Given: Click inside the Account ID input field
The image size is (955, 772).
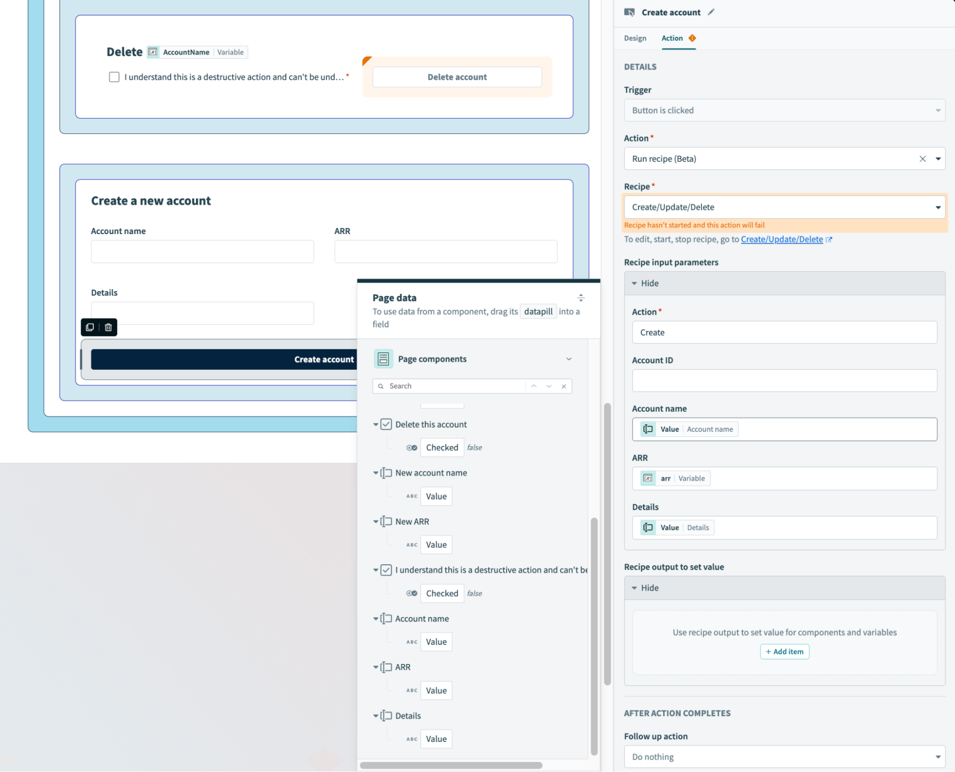Looking at the screenshot, I should [x=784, y=380].
